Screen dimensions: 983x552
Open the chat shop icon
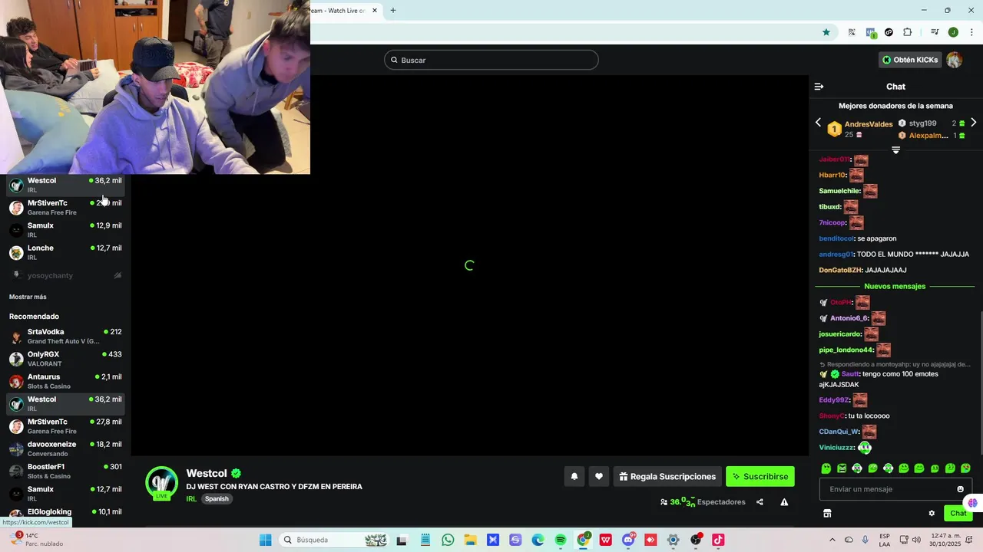pos(827,513)
